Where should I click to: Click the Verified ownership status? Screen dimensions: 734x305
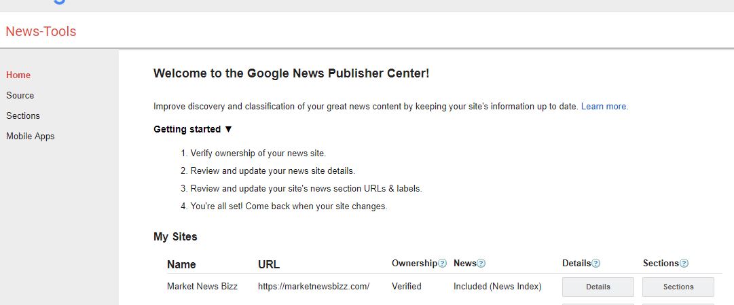406,286
